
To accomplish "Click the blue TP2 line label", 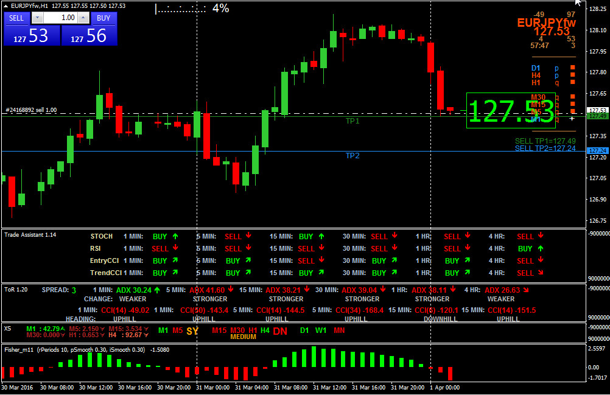I will (352, 156).
